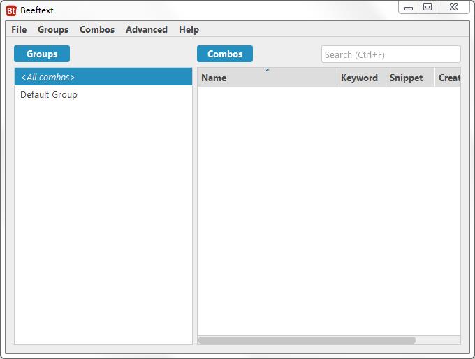Image resolution: width=475 pixels, height=359 pixels.
Task: Open the Combos menu in menu bar
Action: coord(97,30)
